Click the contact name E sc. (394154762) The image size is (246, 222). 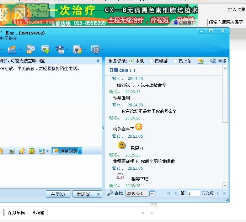[x=25, y=33]
